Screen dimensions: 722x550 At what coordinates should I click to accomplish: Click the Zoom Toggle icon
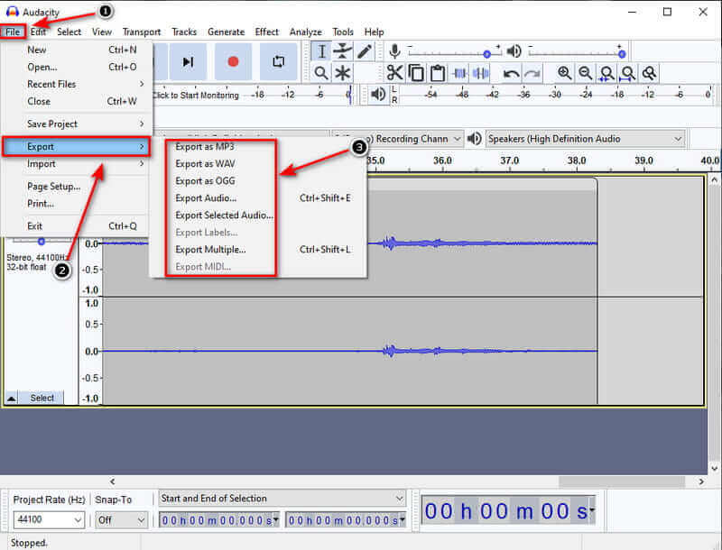pos(649,73)
